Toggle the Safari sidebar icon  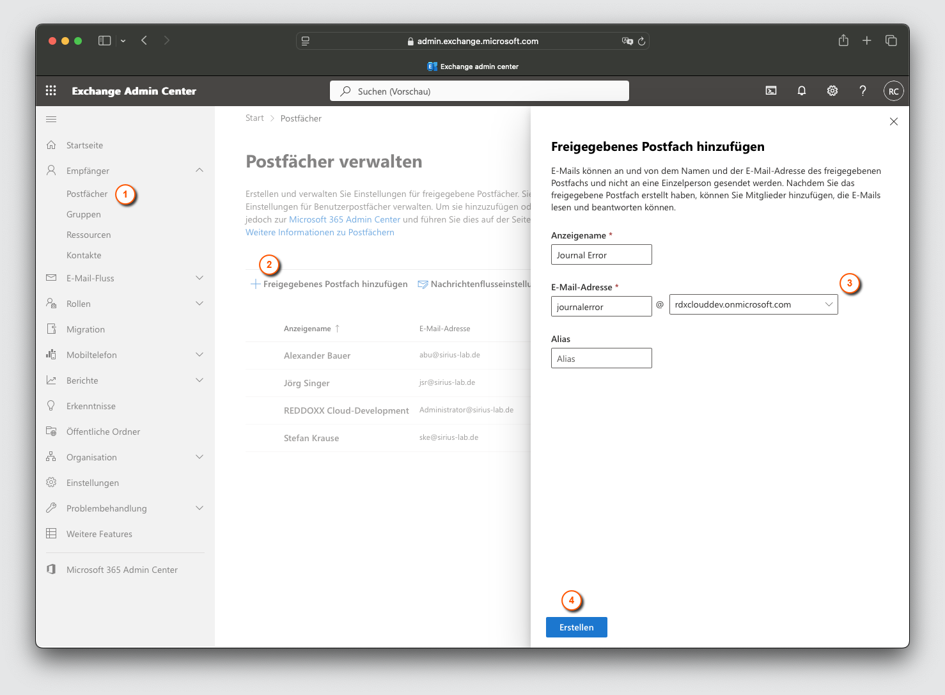pos(104,40)
